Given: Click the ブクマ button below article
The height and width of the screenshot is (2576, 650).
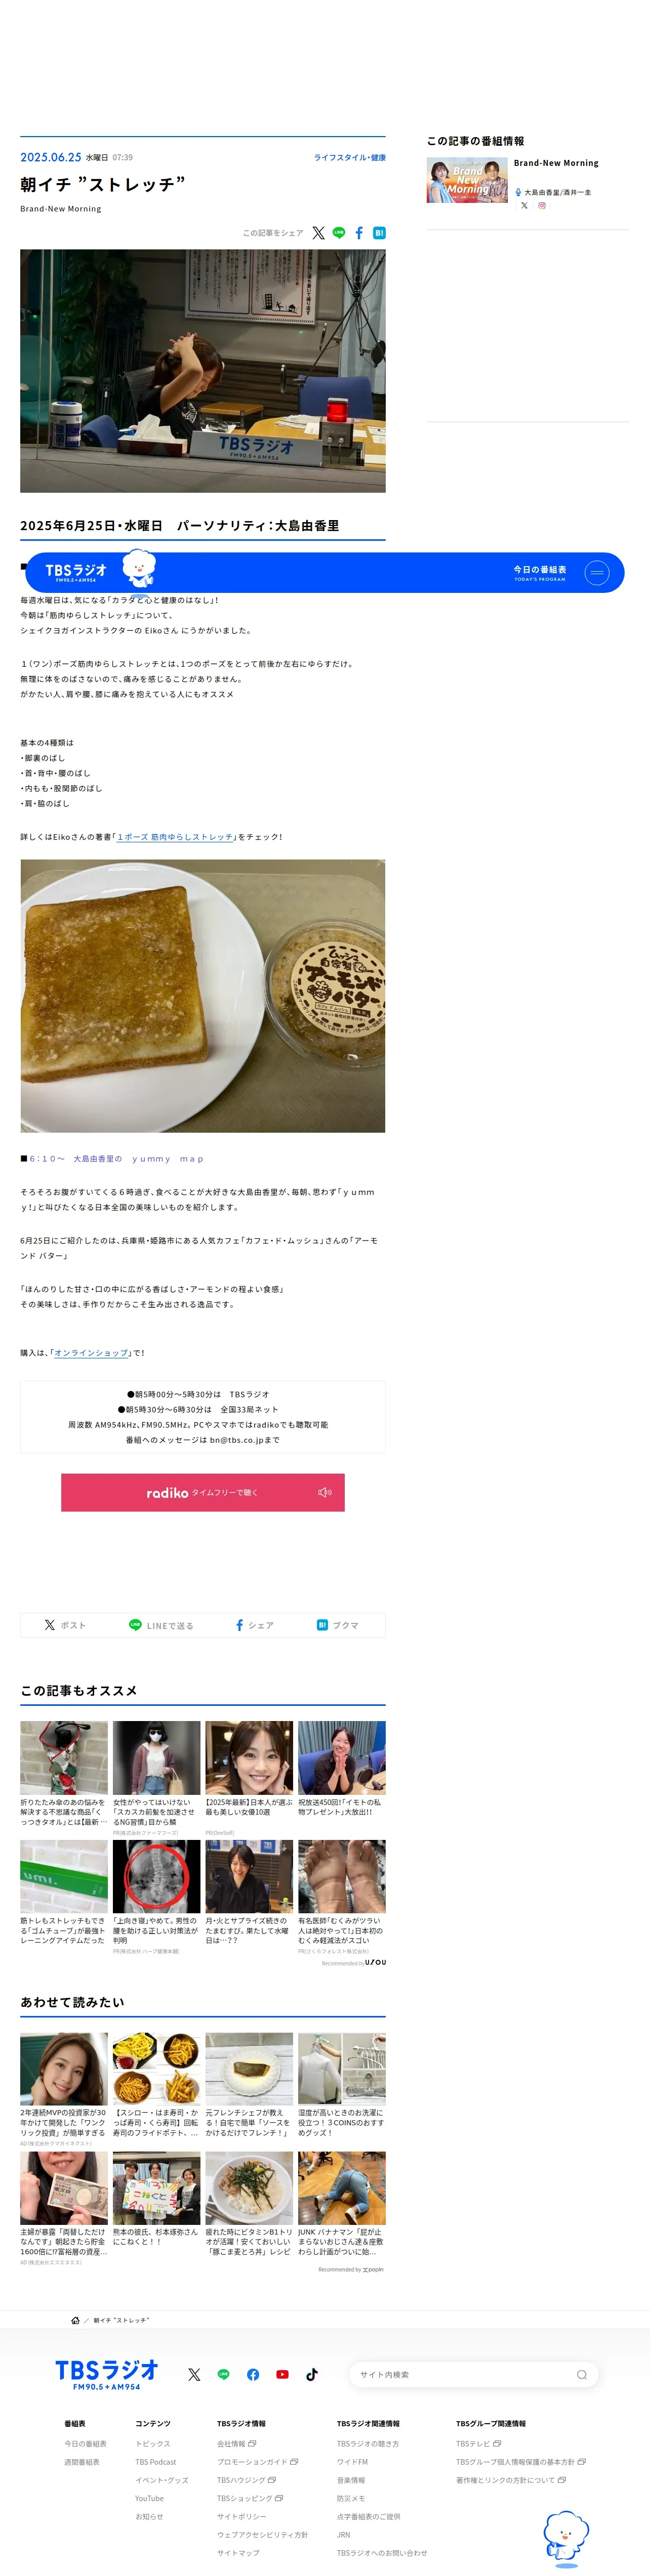Looking at the screenshot, I should click(x=338, y=1625).
